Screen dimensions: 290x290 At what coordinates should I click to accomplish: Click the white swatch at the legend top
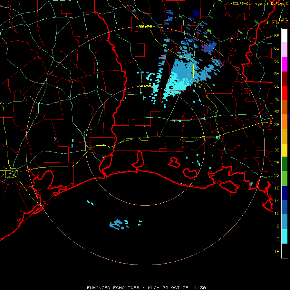point(285,35)
